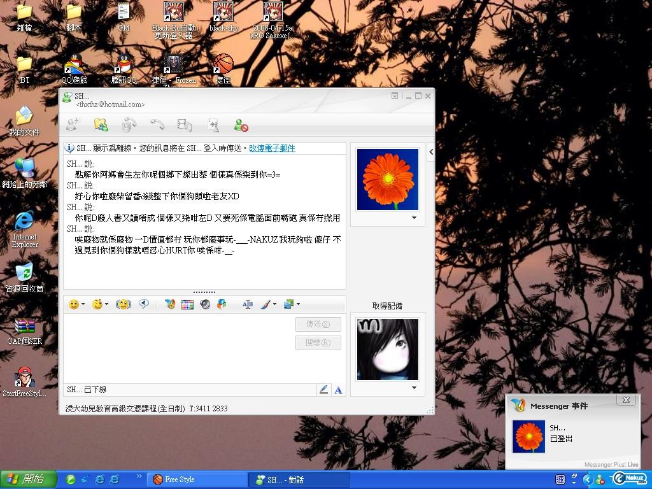Expand the quick launch chevron on taskbar
The height and width of the screenshot is (489, 652).
[x=139, y=476]
